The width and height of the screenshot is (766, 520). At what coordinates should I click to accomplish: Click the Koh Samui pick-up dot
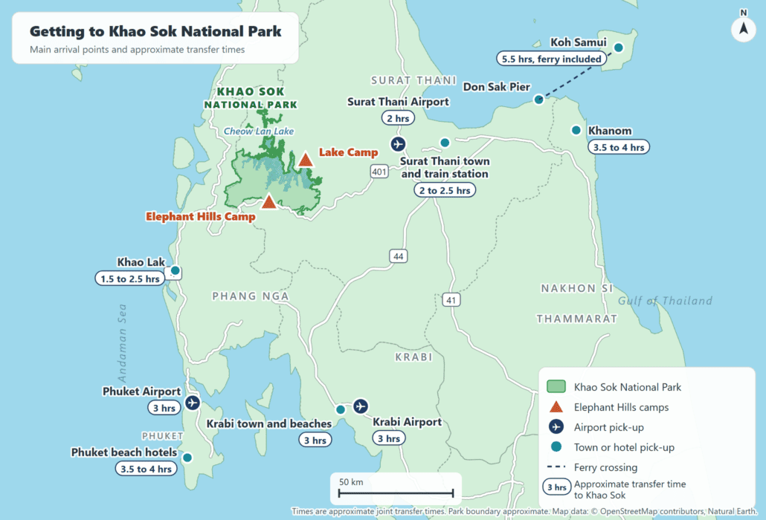tap(619, 48)
